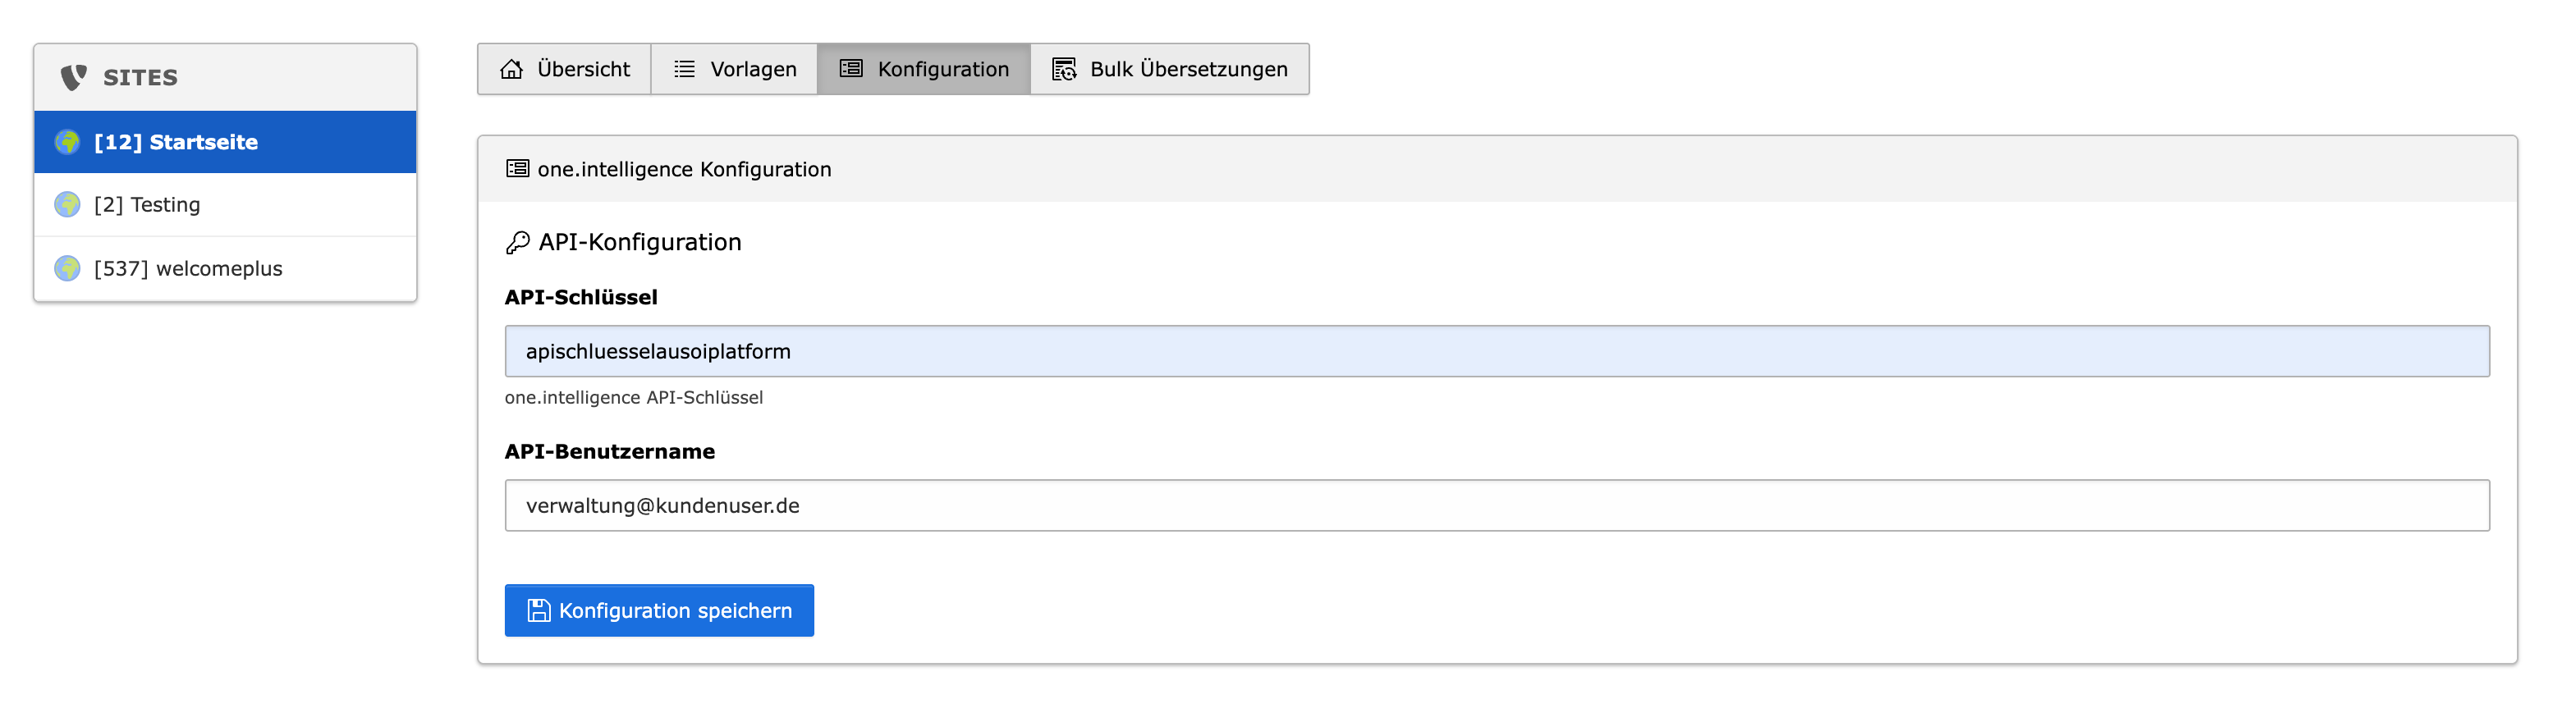Click the form icon on Konfiguration tab
Viewport: 2576px width, 722px height.
851,69
